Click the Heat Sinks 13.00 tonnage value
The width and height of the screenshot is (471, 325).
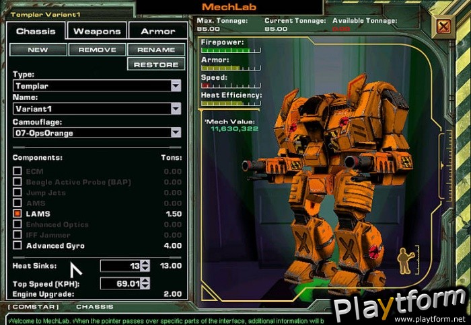click(x=171, y=266)
